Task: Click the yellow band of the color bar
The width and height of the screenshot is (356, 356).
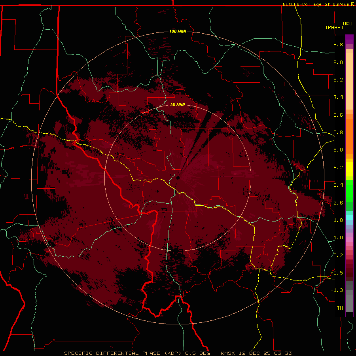Action: (x=349, y=169)
